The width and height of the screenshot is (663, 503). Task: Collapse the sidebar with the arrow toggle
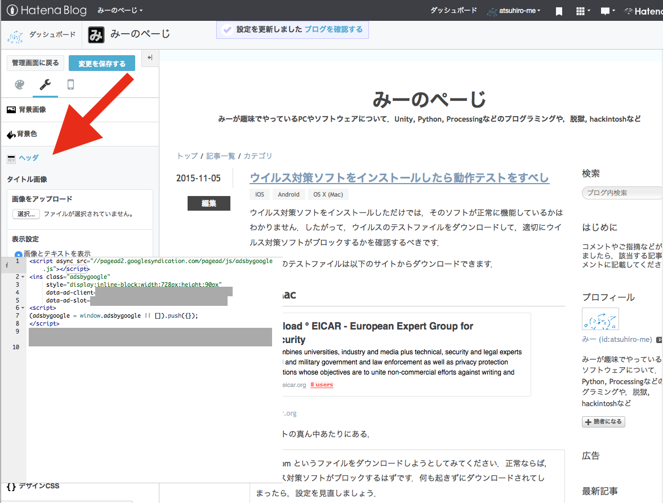point(150,57)
